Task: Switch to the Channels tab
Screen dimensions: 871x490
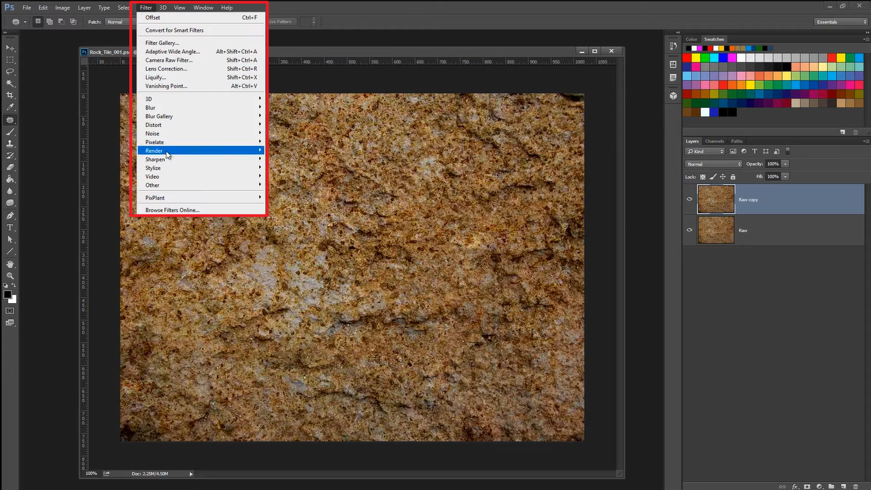Action: pyautogui.click(x=714, y=141)
